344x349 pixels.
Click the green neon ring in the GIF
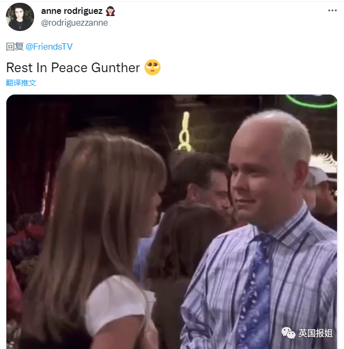pyautogui.click(x=311, y=101)
